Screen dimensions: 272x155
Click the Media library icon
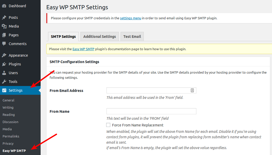click(4, 26)
